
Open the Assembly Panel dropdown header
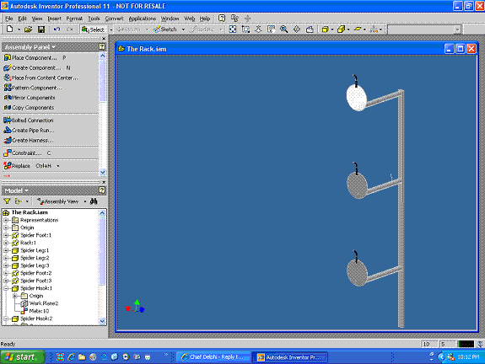tap(30, 47)
